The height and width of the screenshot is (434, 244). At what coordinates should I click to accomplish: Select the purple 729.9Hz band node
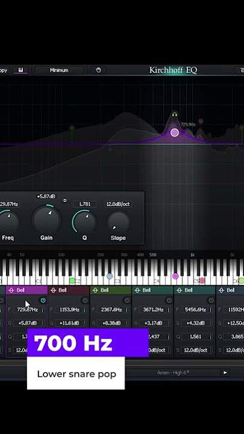pyautogui.click(x=174, y=133)
